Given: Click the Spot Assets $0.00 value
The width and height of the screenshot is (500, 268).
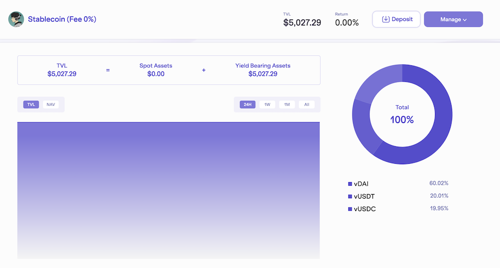Looking at the screenshot, I should pos(155,74).
